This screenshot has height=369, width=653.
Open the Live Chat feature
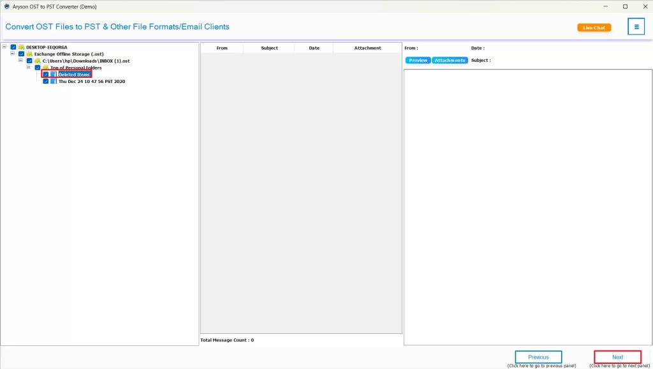pyautogui.click(x=594, y=27)
